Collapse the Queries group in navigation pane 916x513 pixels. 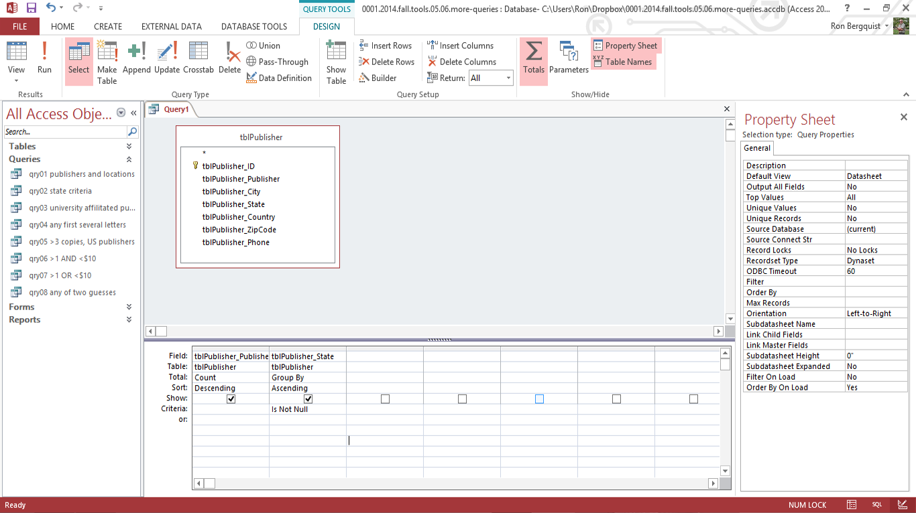point(129,159)
